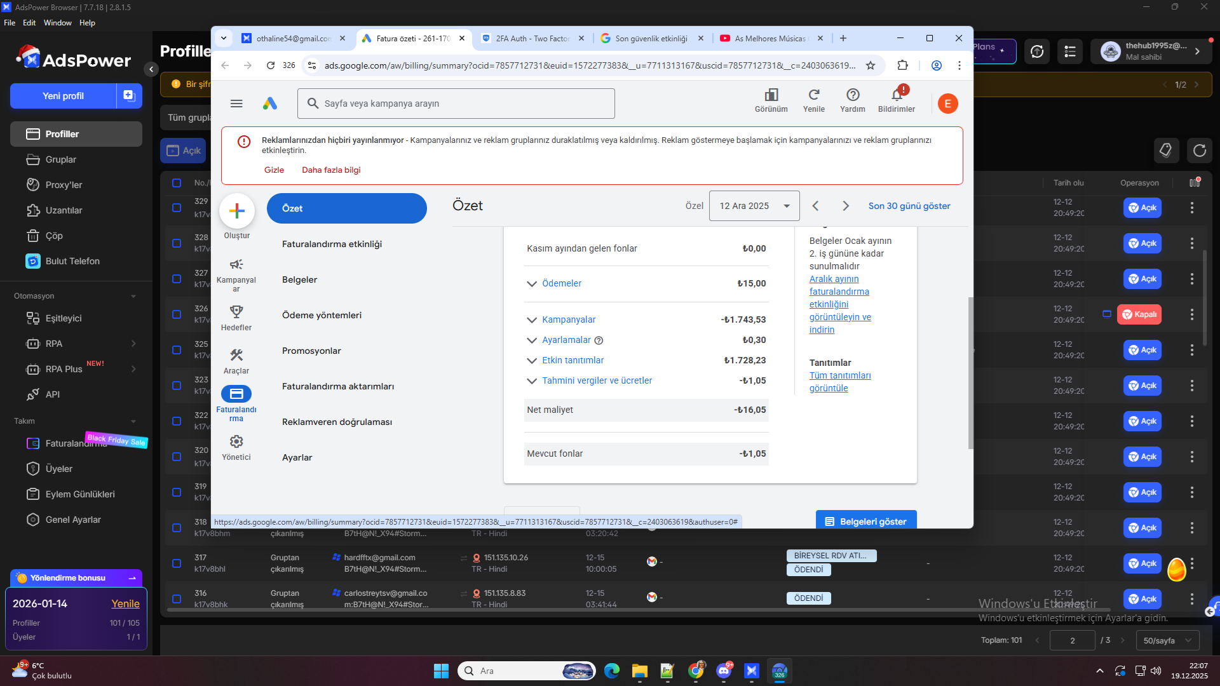
Task: Select the checkbox for profile 327
Action: tap(177, 279)
